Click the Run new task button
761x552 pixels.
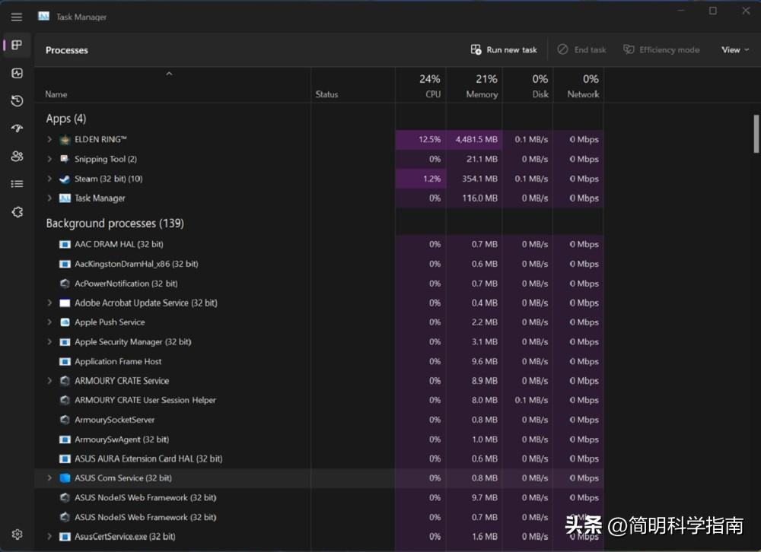pos(504,50)
